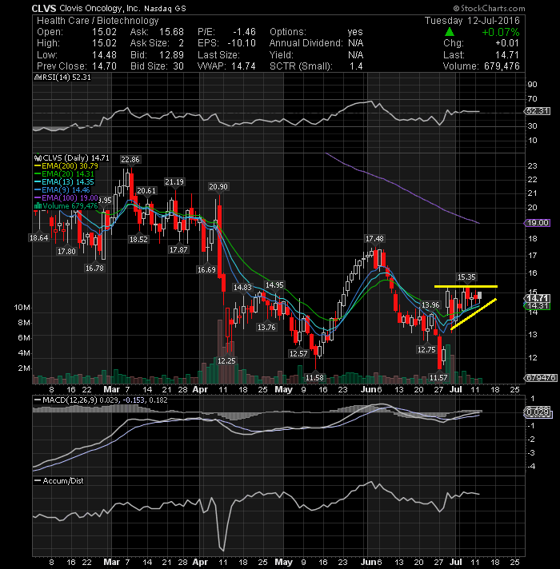Screen dimensions: 560x569
Task: Click the Open value 15.02
Action: click(x=104, y=32)
